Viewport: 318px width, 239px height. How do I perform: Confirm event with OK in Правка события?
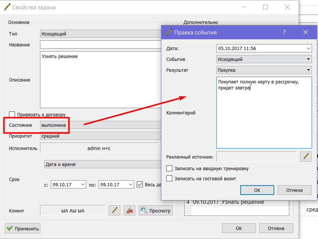(257, 190)
